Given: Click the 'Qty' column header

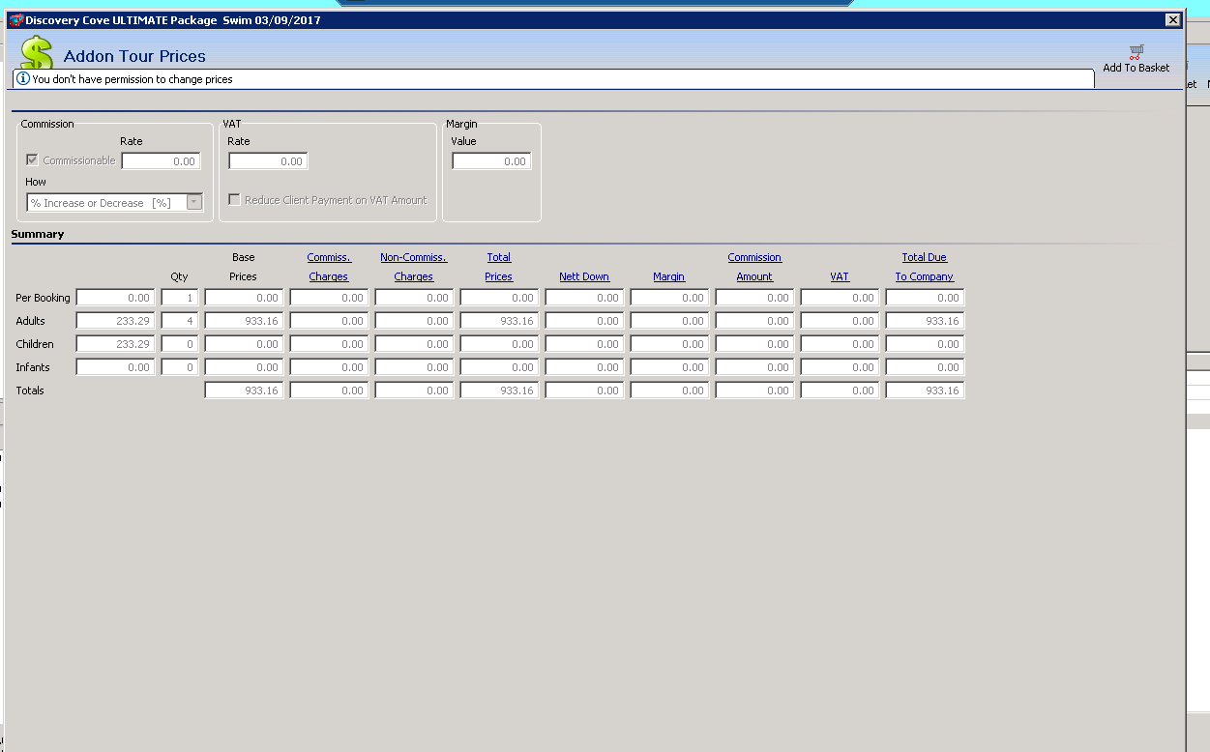Looking at the screenshot, I should (179, 276).
